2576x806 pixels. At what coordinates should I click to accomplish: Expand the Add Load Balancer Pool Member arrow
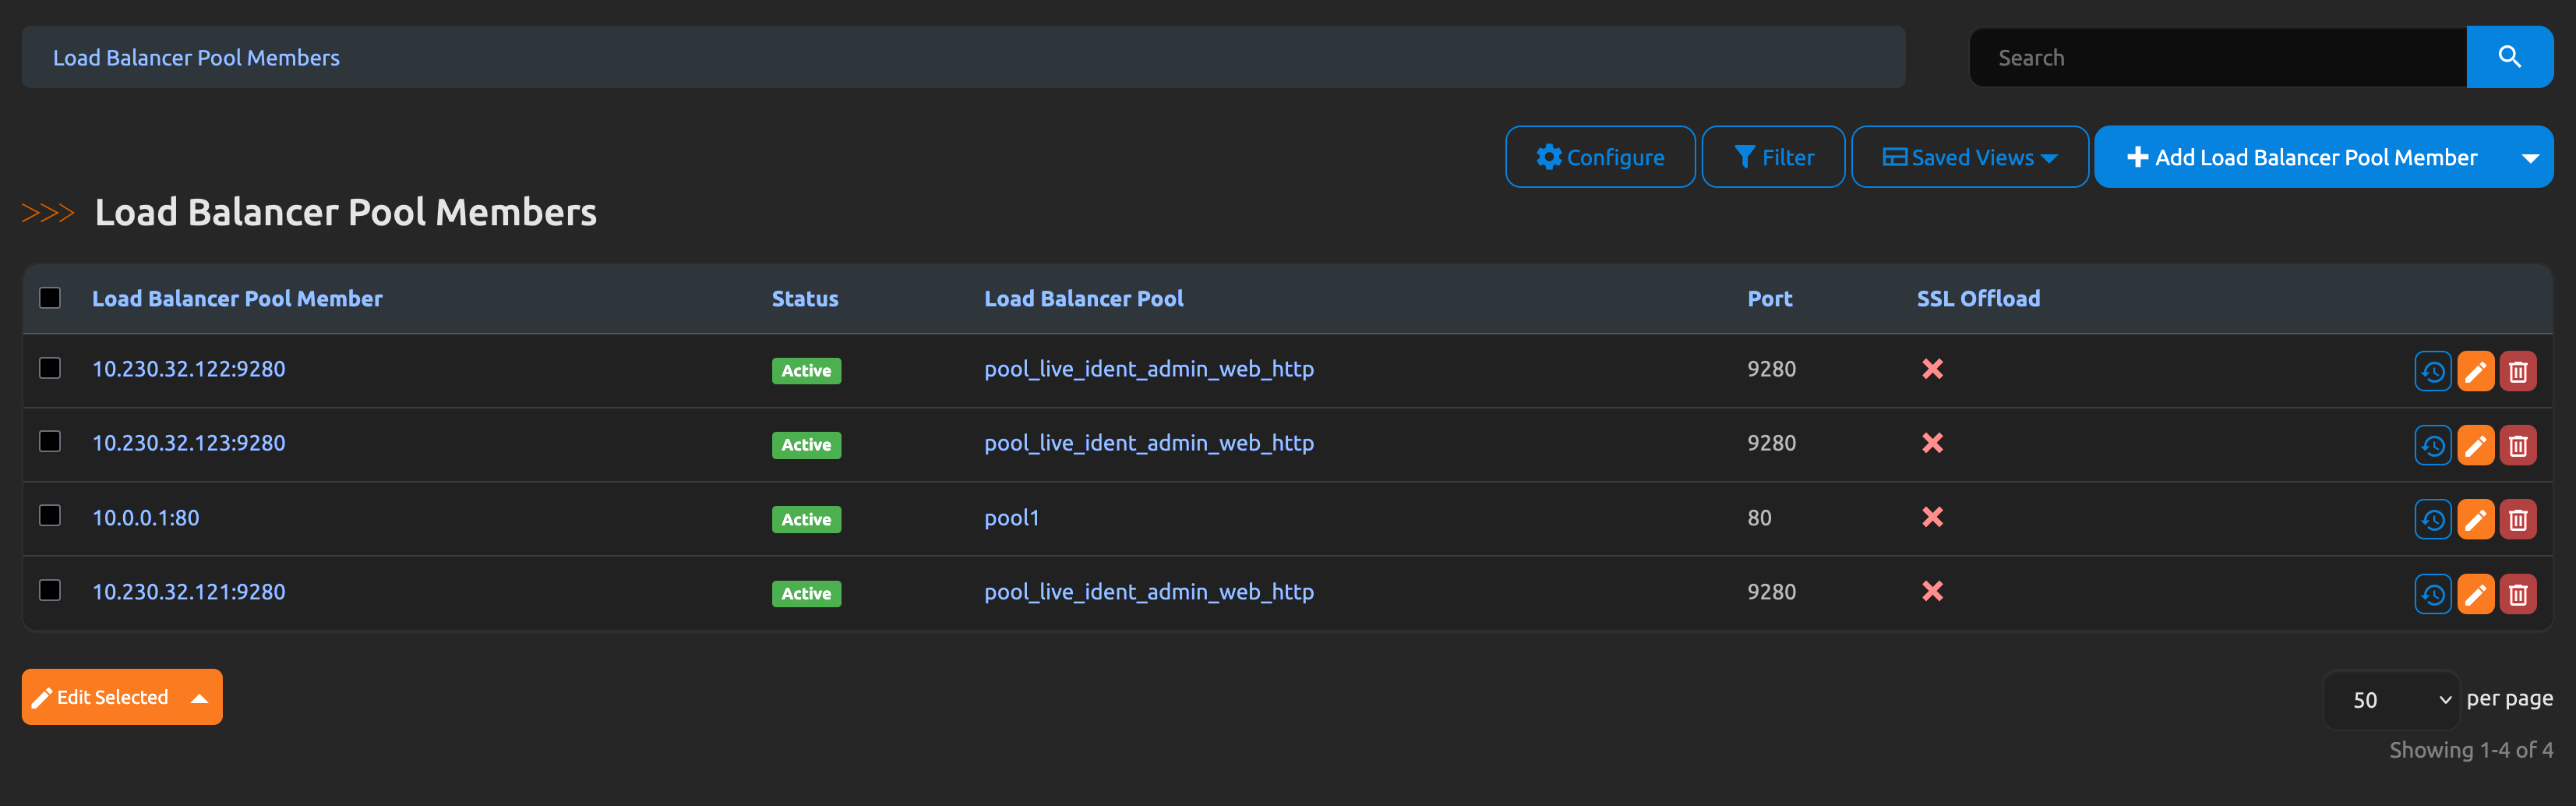(2529, 157)
